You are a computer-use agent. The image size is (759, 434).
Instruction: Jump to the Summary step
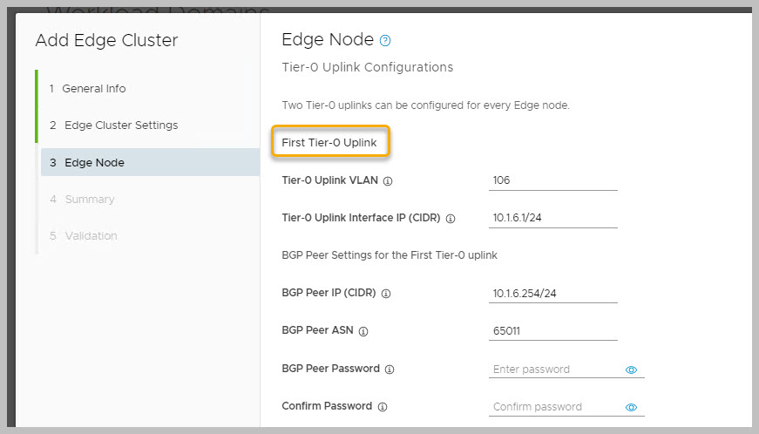[89, 200]
